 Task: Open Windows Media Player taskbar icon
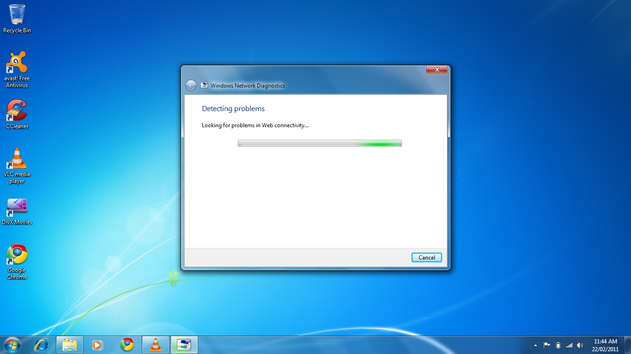[x=98, y=345]
